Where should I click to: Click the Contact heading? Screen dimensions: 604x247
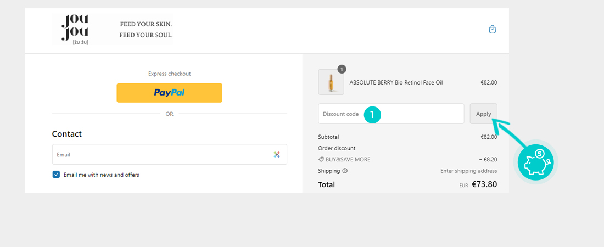point(67,134)
